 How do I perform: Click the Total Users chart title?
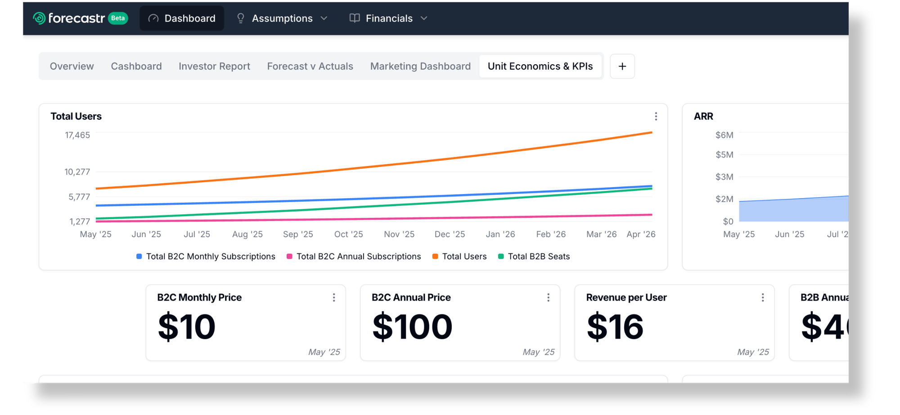tap(76, 116)
